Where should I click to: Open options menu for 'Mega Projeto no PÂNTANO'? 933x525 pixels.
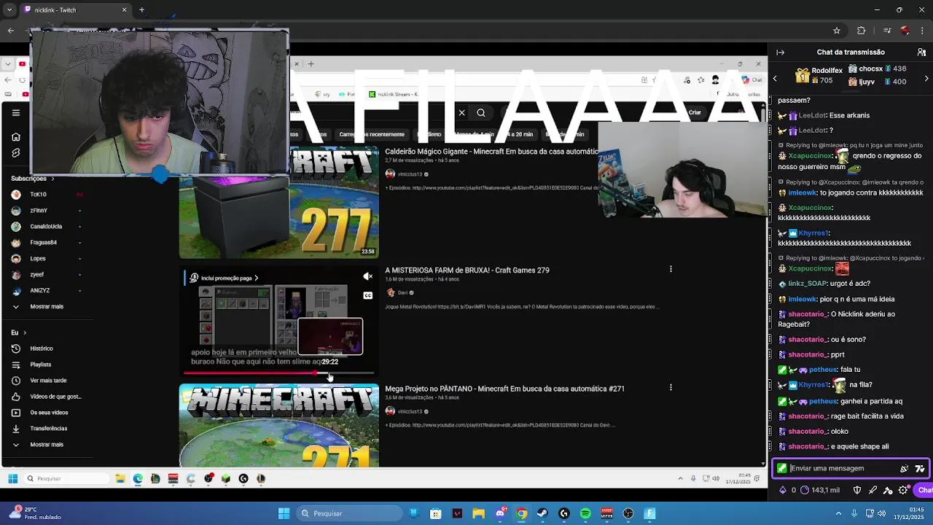pos(671,388)
